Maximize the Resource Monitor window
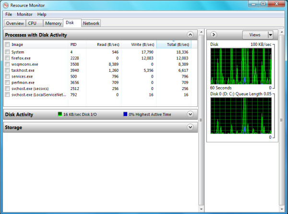The width and height of the screenshot is (288, 214). point(263,4)
